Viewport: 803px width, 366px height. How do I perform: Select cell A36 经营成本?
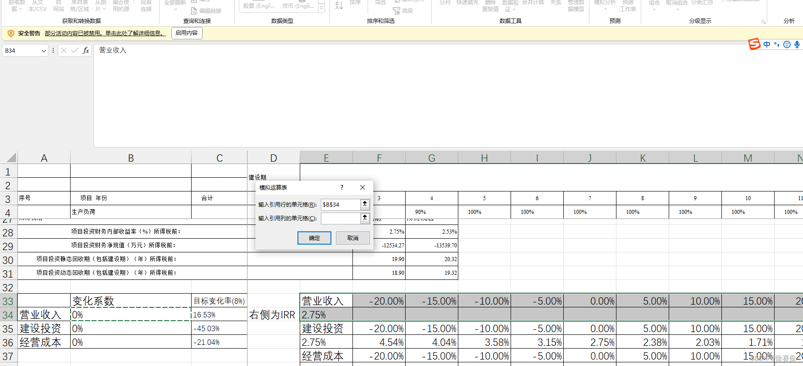point(44,342)
